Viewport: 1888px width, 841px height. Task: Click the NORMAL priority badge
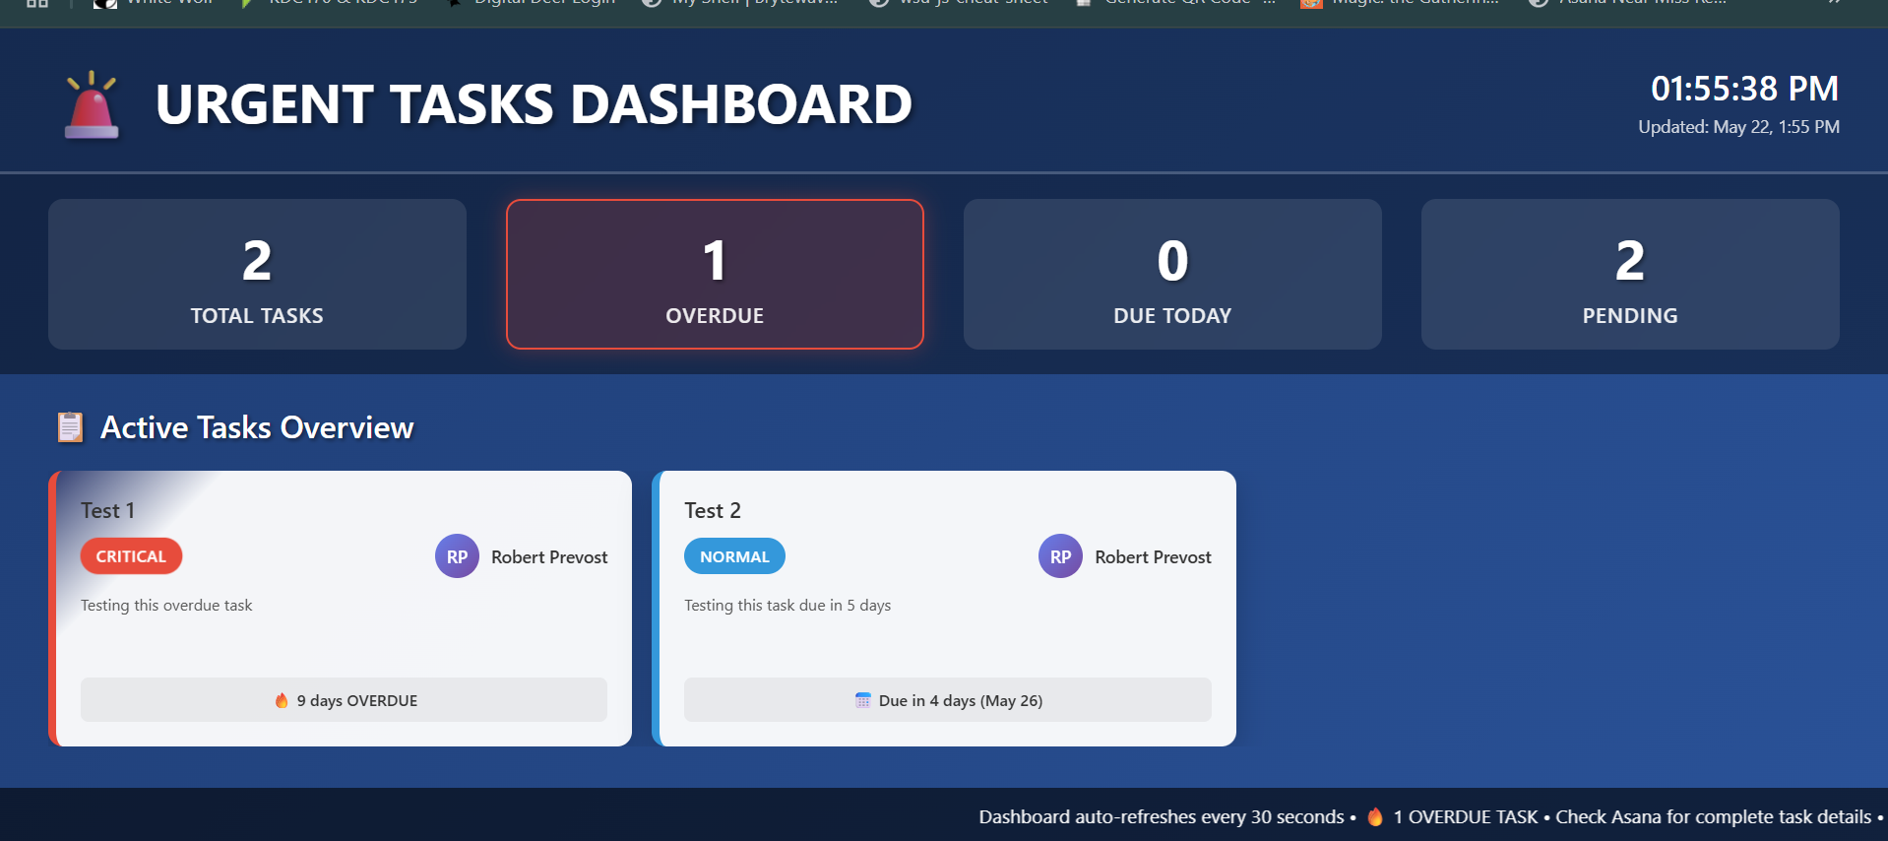pos(734,556)
